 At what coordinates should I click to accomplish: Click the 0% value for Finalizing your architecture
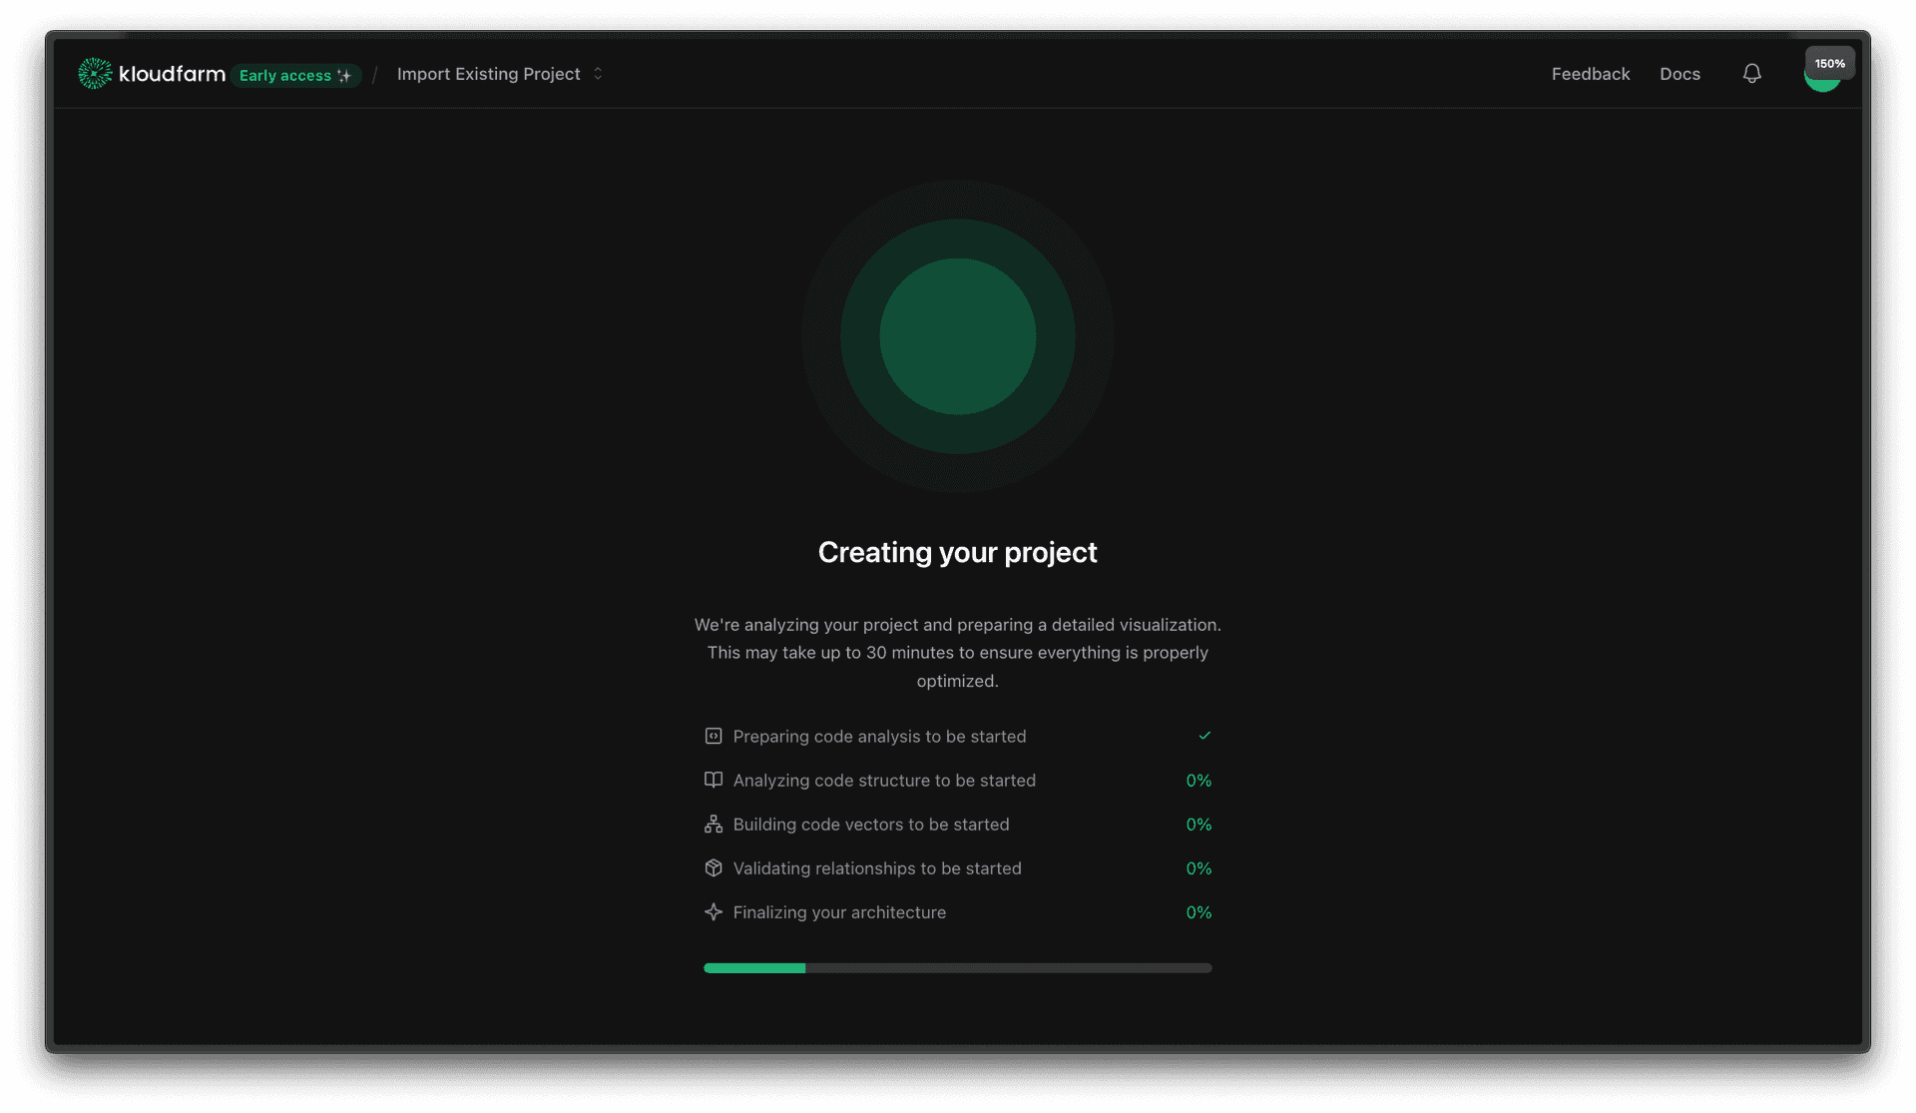1197,911
